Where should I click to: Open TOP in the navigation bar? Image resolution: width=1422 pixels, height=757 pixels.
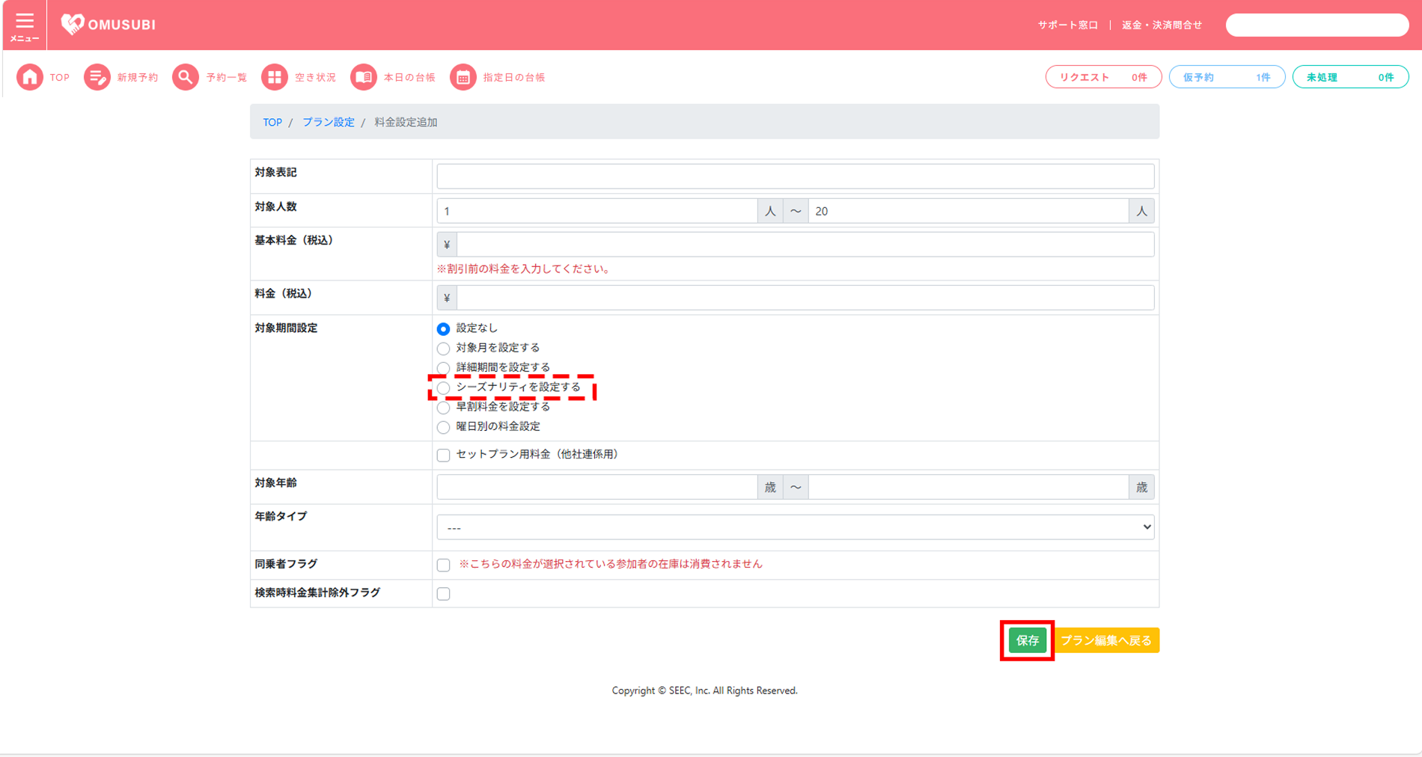[x=60, y=77]
